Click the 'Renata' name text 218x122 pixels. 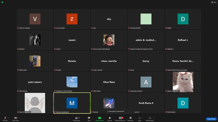tap(72, 61)
